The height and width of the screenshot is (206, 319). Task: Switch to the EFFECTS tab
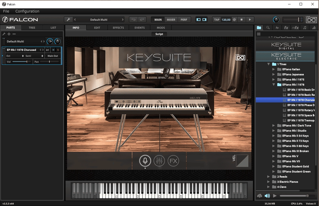118,28
